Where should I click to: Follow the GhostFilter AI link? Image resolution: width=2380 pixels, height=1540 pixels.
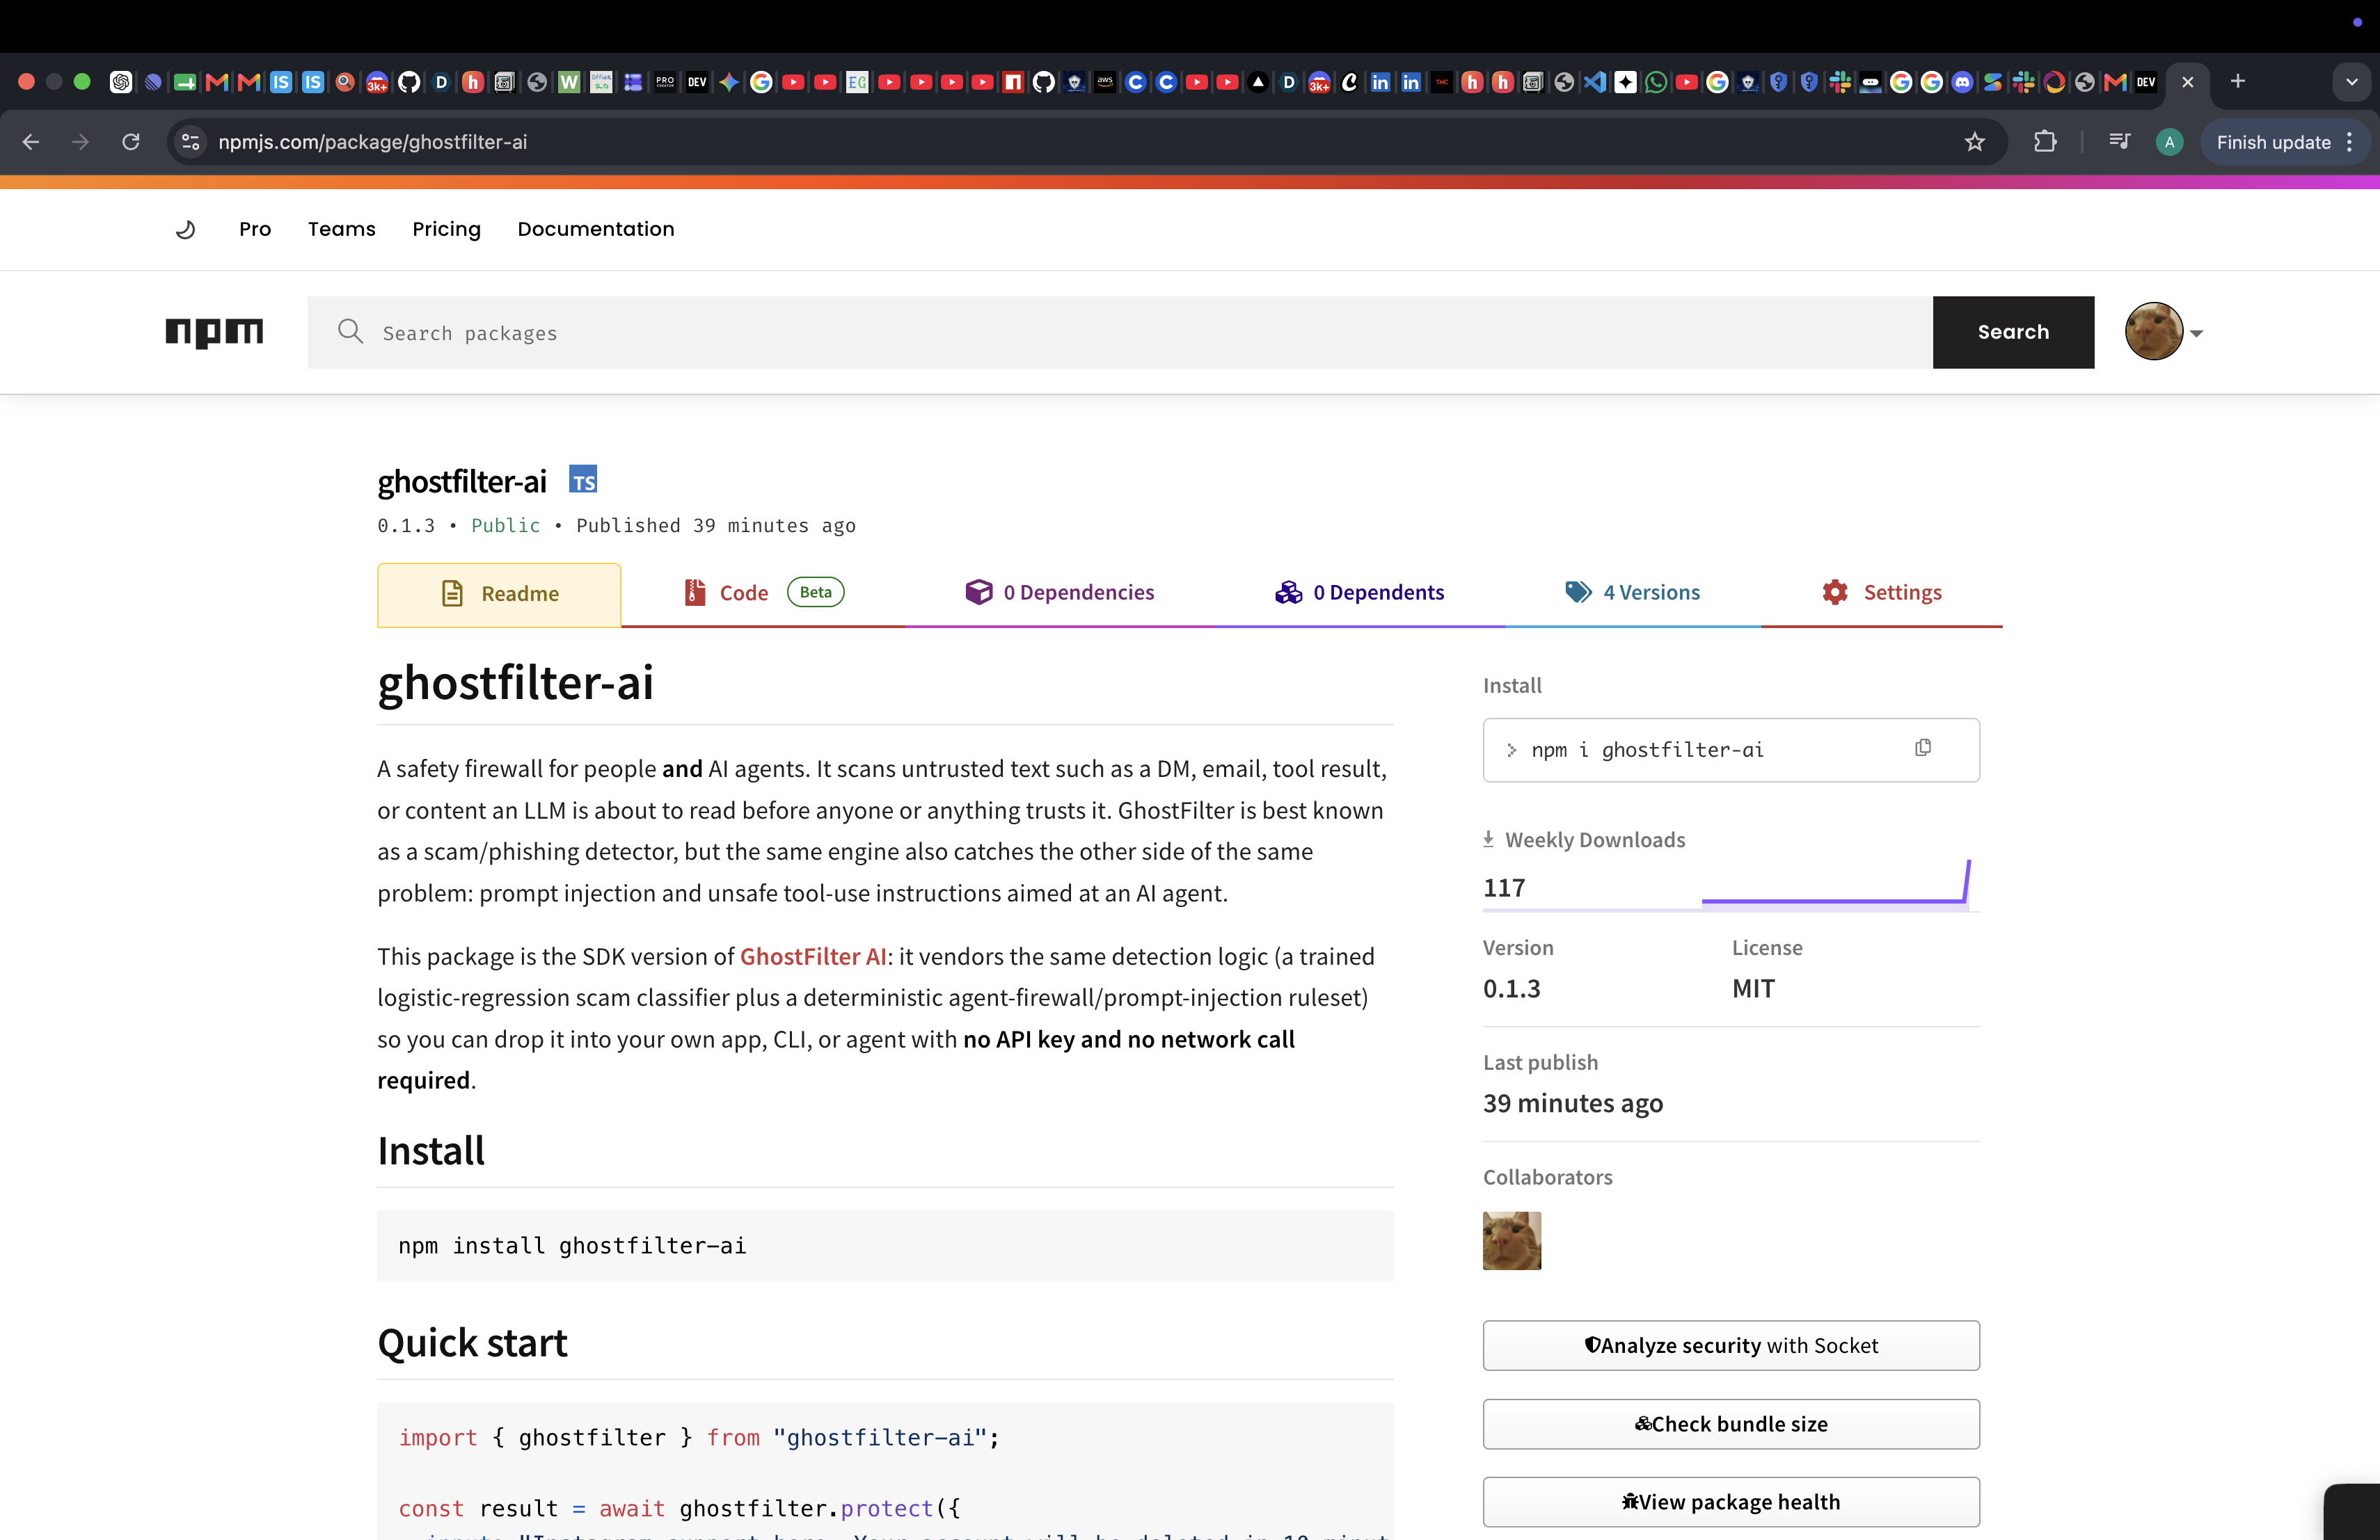point(813,956)
